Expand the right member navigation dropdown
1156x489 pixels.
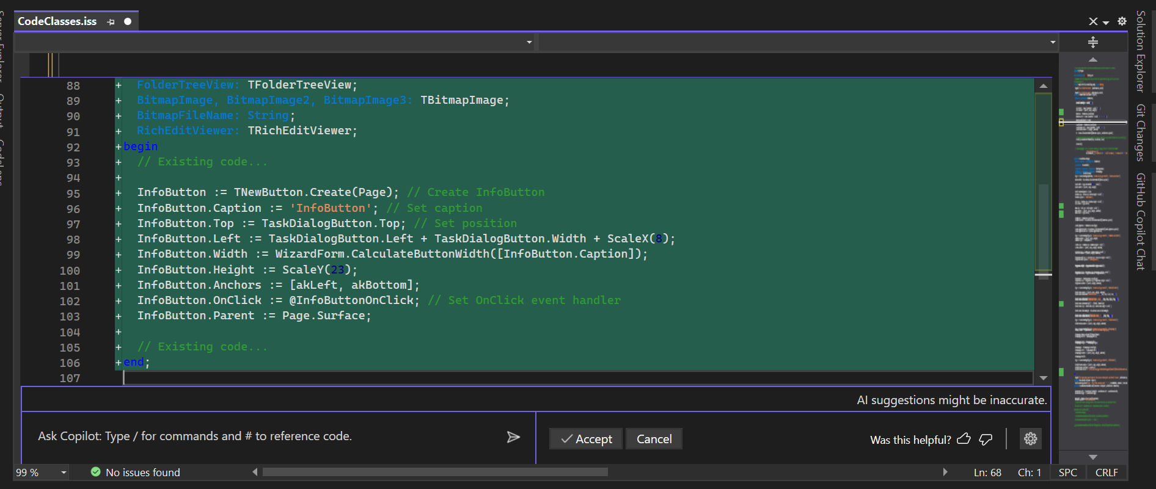point(1053,42)
